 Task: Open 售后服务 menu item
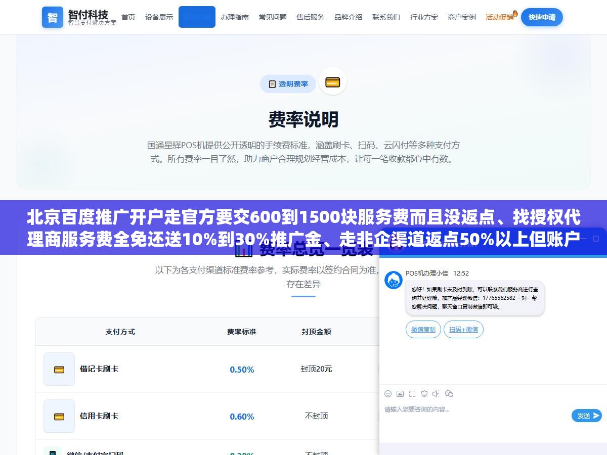(x=311, y=17)
